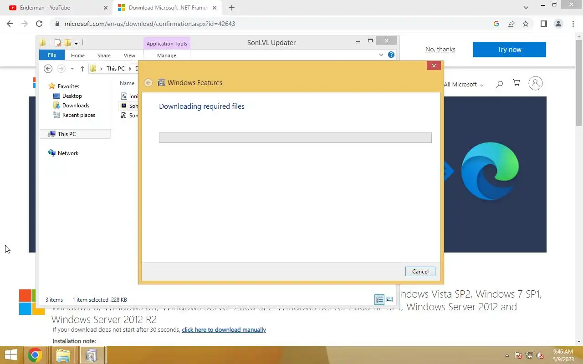Viewport: 583px width, 364px height.
Task: Click the Windows Features title icon
Action: click(x=161, y=83)
